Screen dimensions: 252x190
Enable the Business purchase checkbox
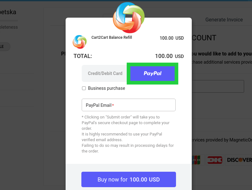84,88
